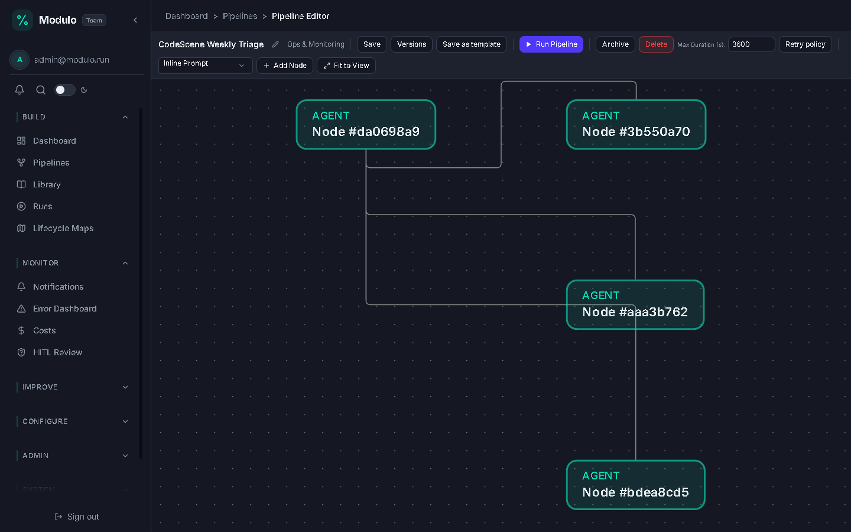Click the Dashboard breadcrumb link
851x532 pixels.
point(187,16)
